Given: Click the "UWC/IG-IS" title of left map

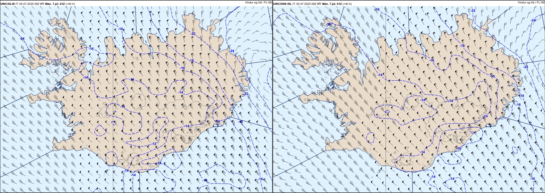Looking at the screenshot, I should (7, 4).
